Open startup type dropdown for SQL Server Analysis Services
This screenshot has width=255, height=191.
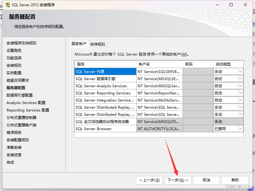(240, 86)
